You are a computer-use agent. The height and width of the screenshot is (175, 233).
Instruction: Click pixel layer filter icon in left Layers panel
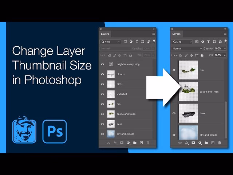tap(125, 42)
